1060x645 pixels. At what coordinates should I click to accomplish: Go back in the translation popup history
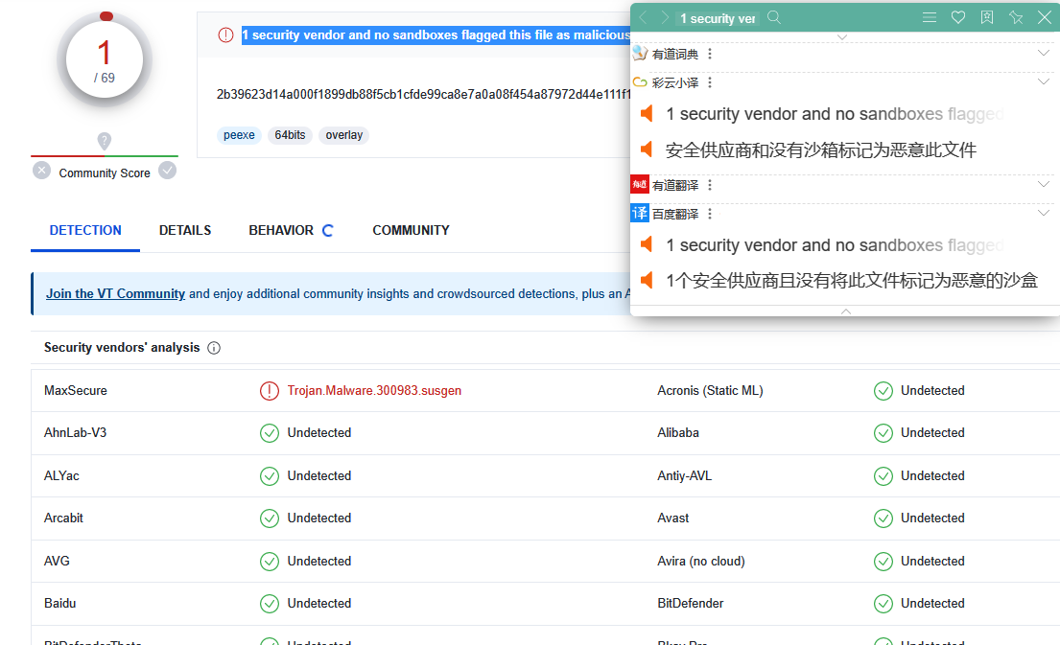pyautogui.click(x=643, y=17)
